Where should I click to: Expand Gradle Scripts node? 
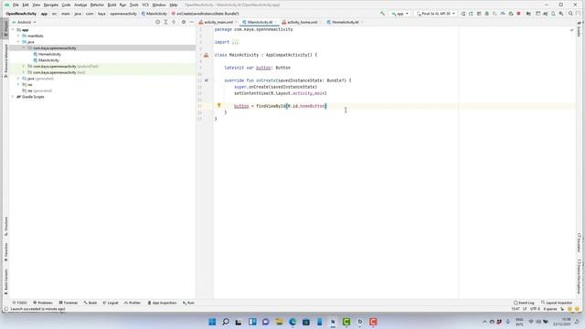(13, 97)
